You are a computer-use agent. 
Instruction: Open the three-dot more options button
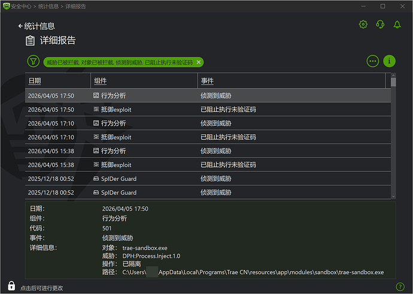click(373, 61)
